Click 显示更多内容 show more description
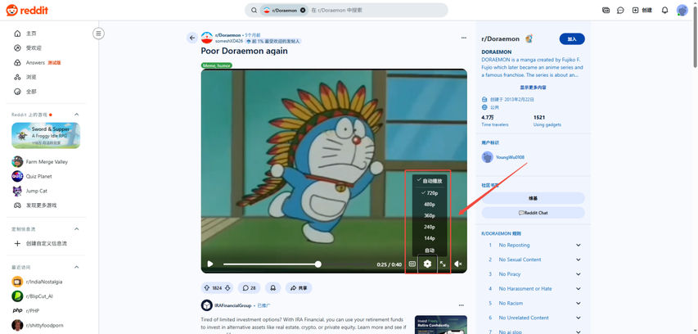 [533, 88]
